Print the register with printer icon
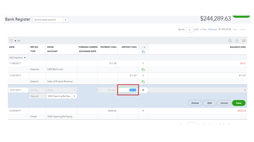This screenshot has height=142, width=254. 230,41
